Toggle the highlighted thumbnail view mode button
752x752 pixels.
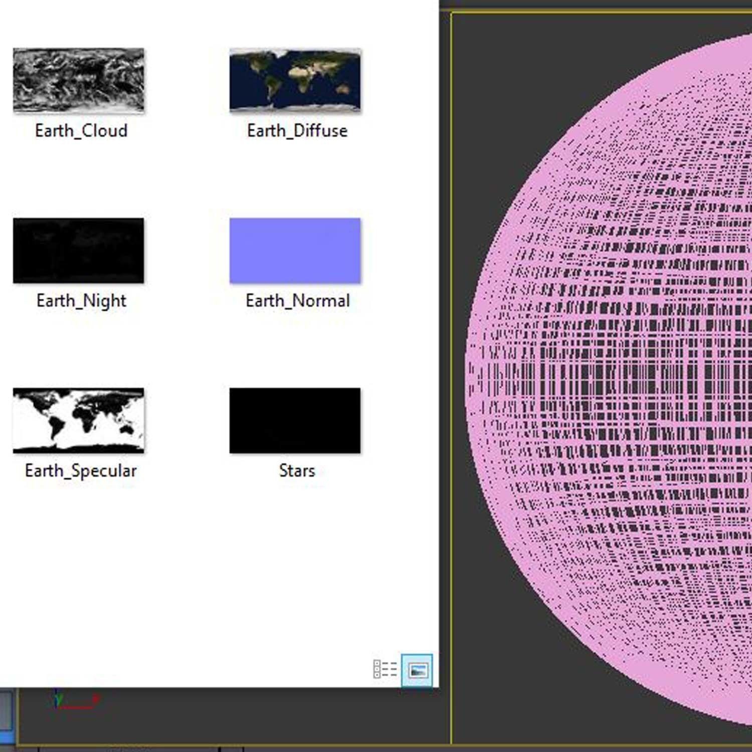(417, 669)
